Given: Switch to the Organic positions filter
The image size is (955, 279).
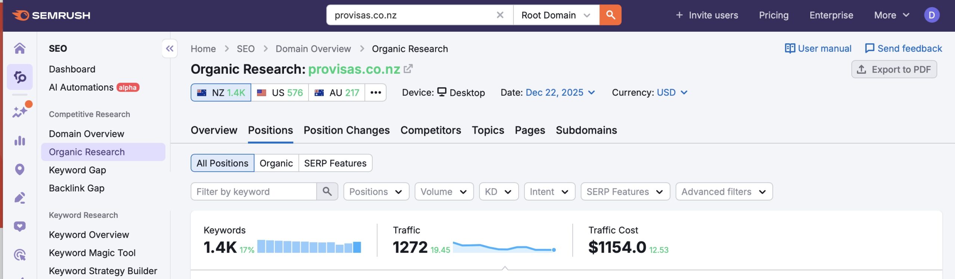Looking at the screenshot, I should click(x=276, y=163).
